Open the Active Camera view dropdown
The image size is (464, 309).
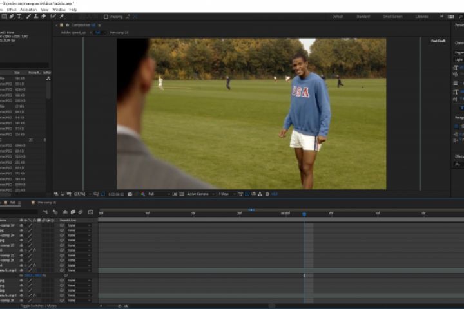coord(198,194)
